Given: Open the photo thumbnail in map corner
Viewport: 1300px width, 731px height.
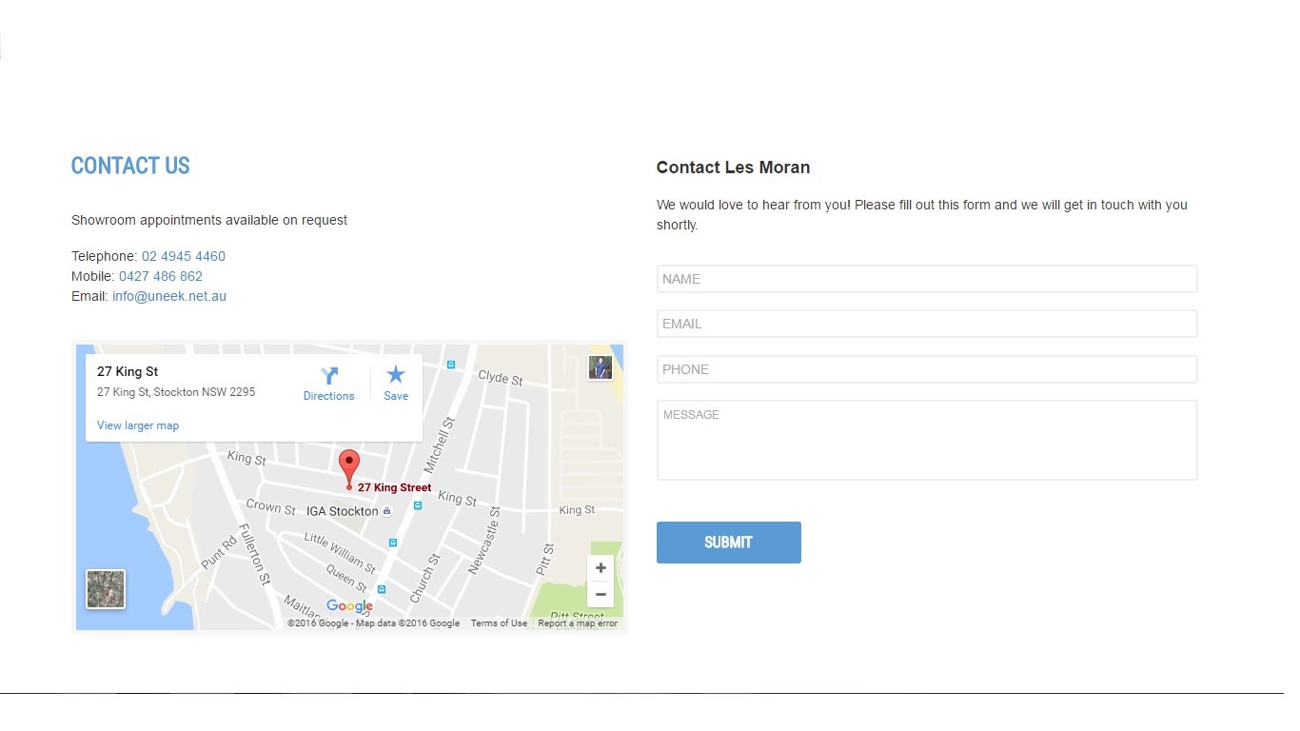Looking at the screenshot, I should 600,367.
